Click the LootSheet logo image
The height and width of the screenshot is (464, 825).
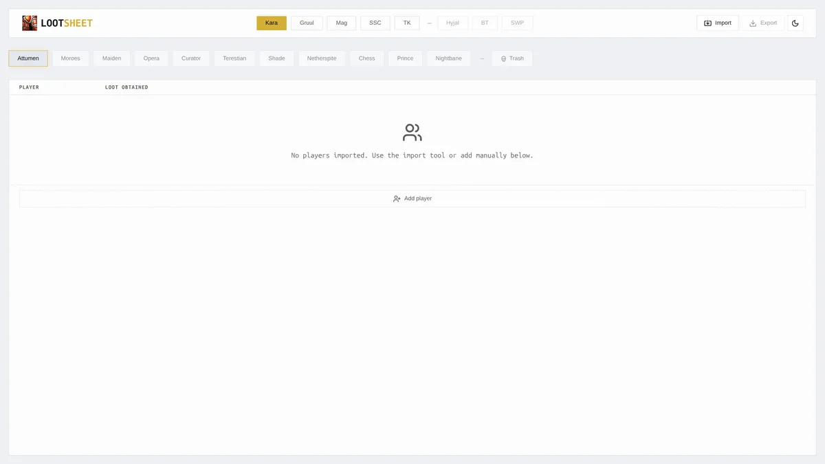pyautogui.click(x=30, y=23)
